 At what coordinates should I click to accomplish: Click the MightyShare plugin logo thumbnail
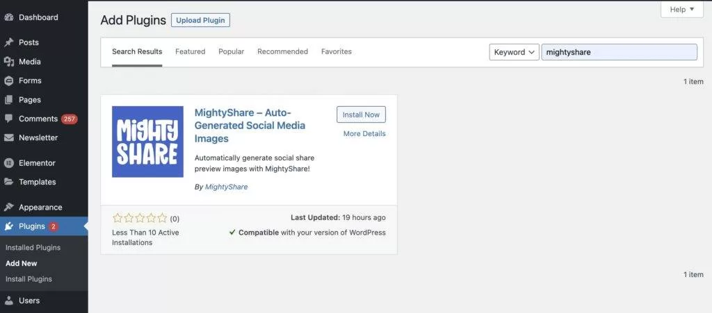[147, 142]
